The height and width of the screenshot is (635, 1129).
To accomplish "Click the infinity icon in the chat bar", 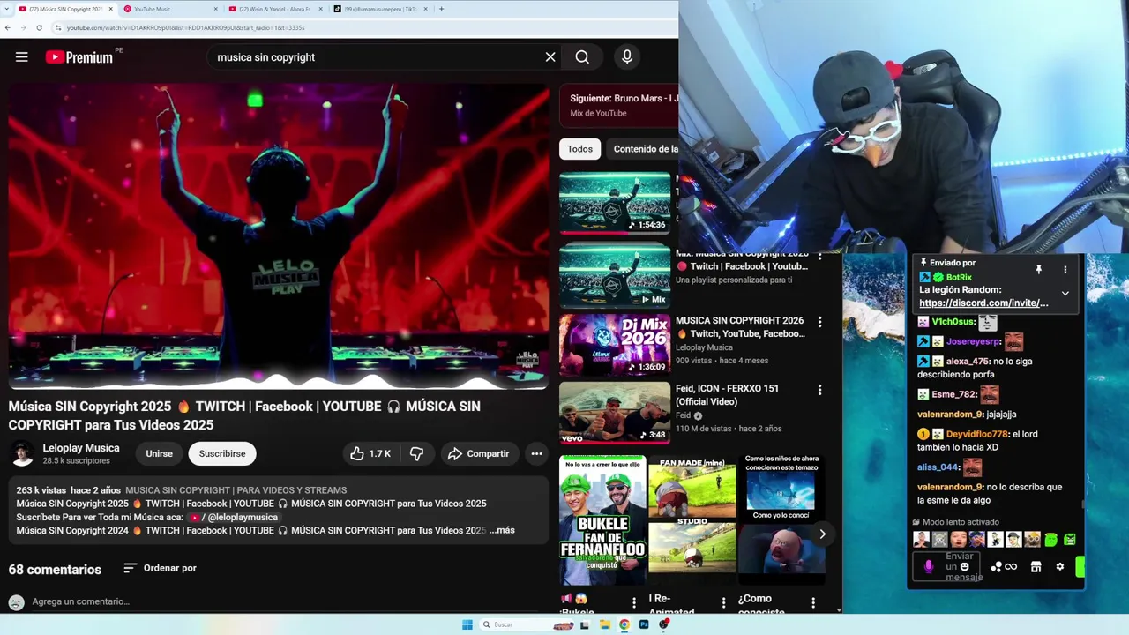I will [1011, 567].
